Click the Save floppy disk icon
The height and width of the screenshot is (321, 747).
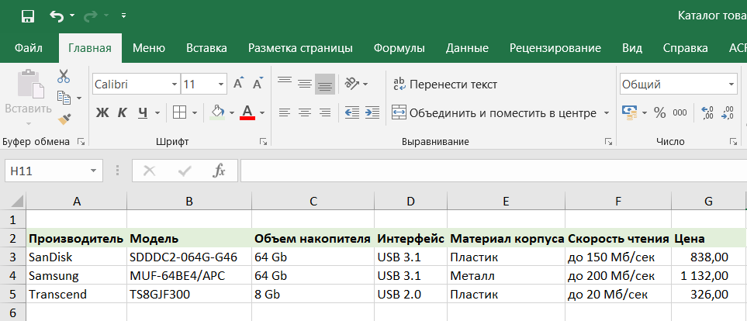click(x=28, y=16)
